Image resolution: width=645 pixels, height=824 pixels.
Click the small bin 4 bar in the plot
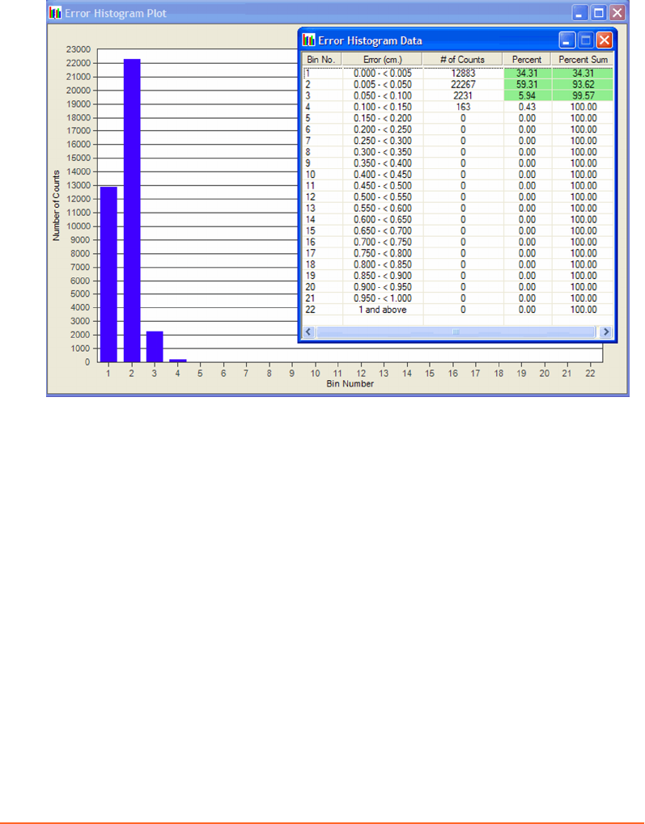click(x=178, y=361)
